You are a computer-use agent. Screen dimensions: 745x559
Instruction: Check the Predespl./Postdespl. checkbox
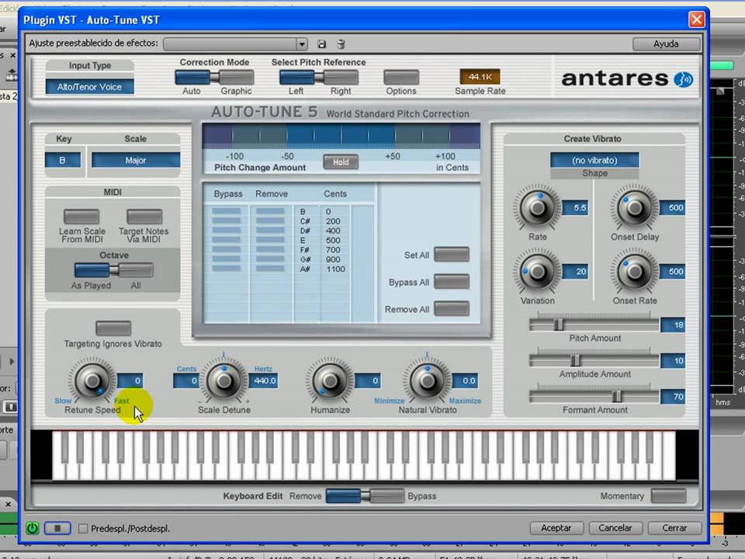point(83,529)
